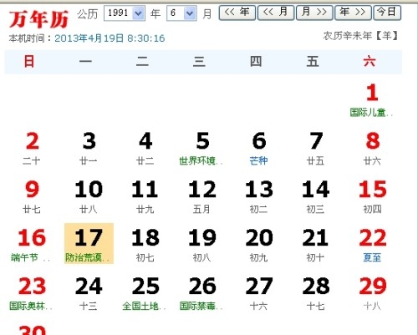Screen dimensions: 418x335
Task: Select date 30 at bottom row
Action: point(32,330)
